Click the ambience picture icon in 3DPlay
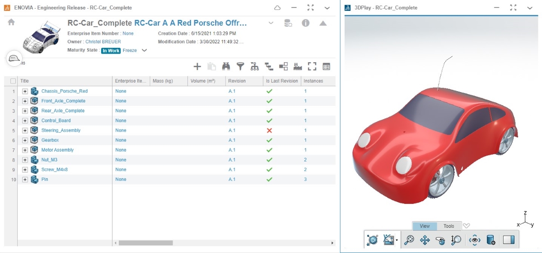Screen dimensions: 542x253 point(388,240)
